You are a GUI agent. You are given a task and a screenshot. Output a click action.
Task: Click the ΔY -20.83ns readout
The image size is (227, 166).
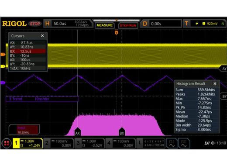coord(28,64)
